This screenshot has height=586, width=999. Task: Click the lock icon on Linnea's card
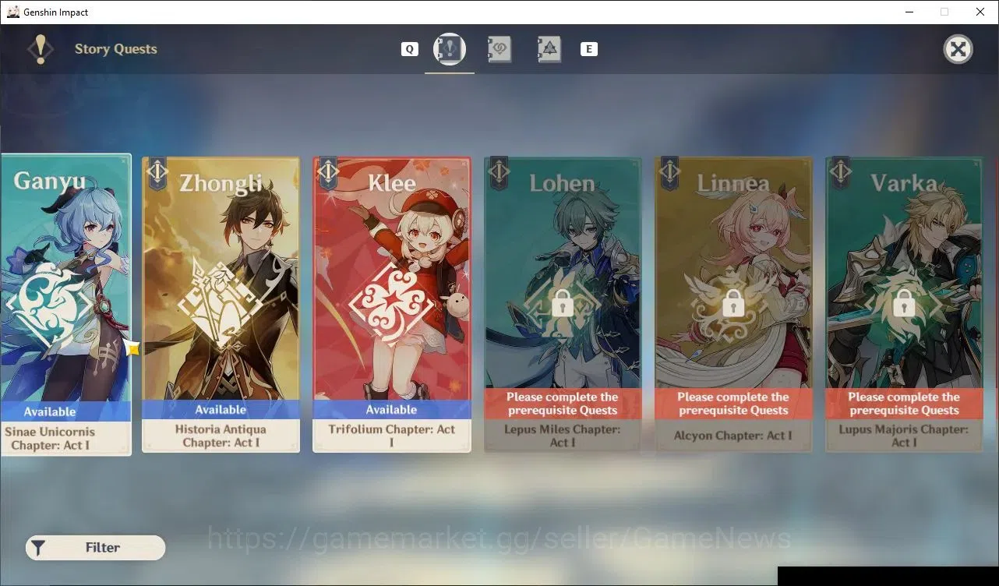tap(732, 303)
